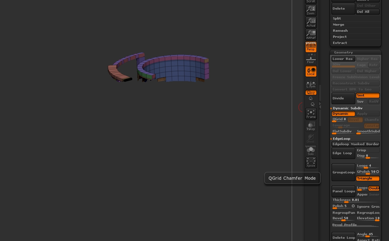Collapse the Dynamic Subdiv subsection
The image size is (389, 241).
coord(347,108)
